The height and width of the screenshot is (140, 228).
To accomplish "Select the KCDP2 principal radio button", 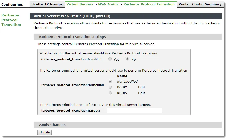I will point(110,93).
